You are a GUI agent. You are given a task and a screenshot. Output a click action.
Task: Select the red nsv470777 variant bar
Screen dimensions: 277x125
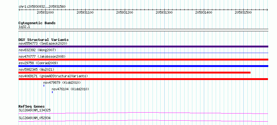click(x=143, y=60)
